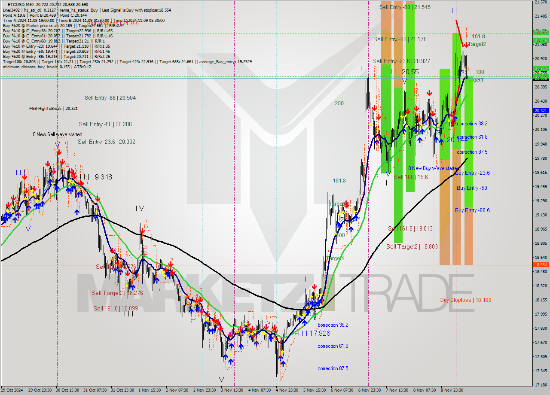Click the 19.940 price axis value

click(x=541, y=144)
